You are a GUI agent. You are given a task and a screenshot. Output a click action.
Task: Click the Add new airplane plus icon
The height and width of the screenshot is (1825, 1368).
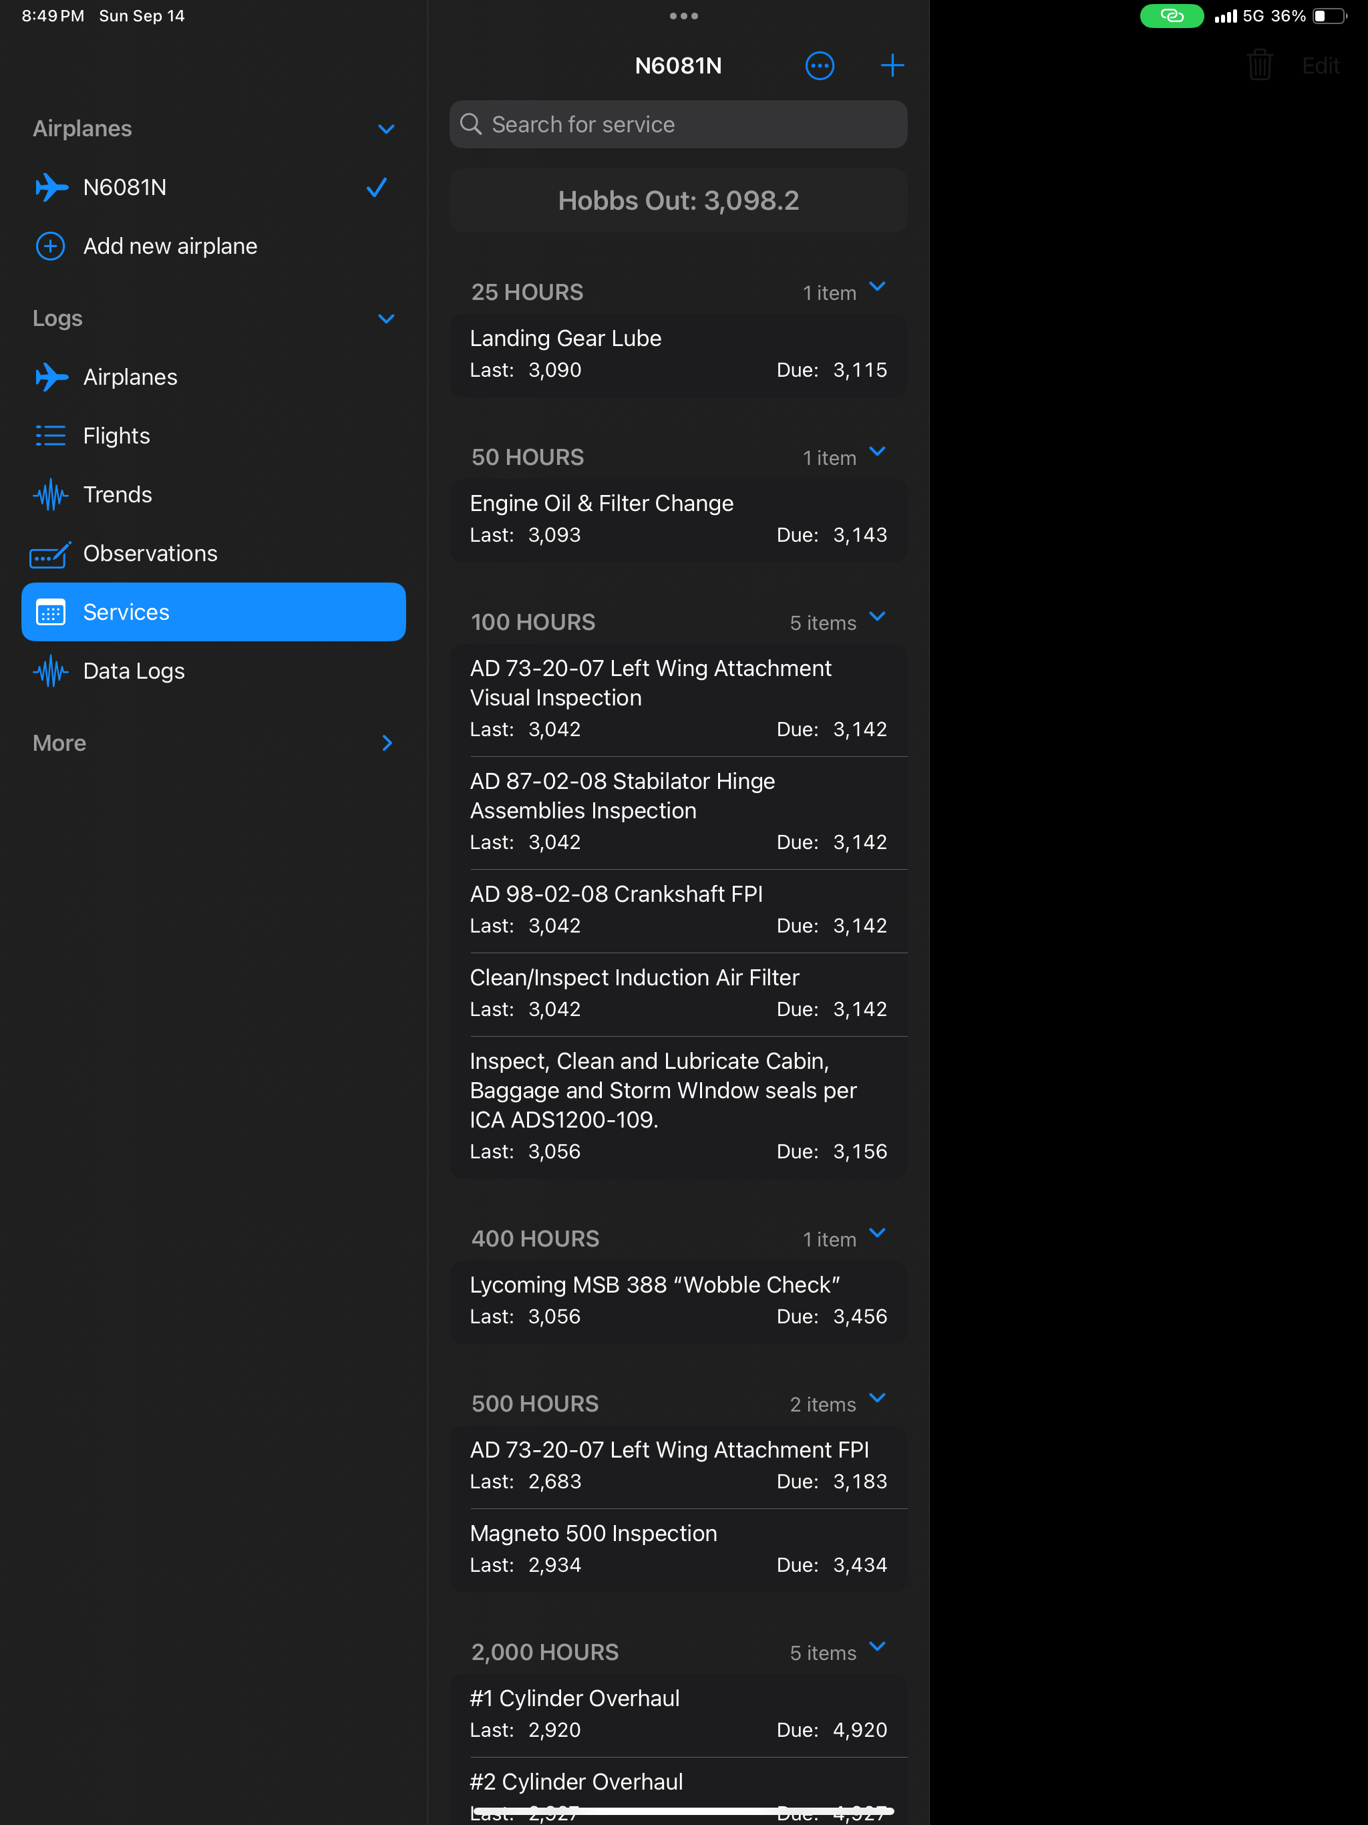tap(50, 246)
